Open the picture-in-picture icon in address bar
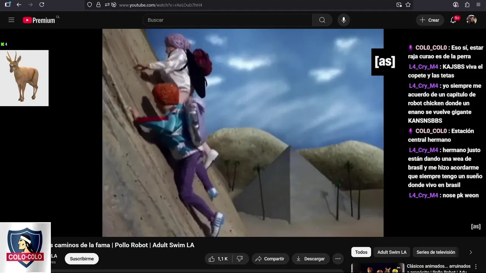Viewport: 486px width, 273px height. pos(399,5)
